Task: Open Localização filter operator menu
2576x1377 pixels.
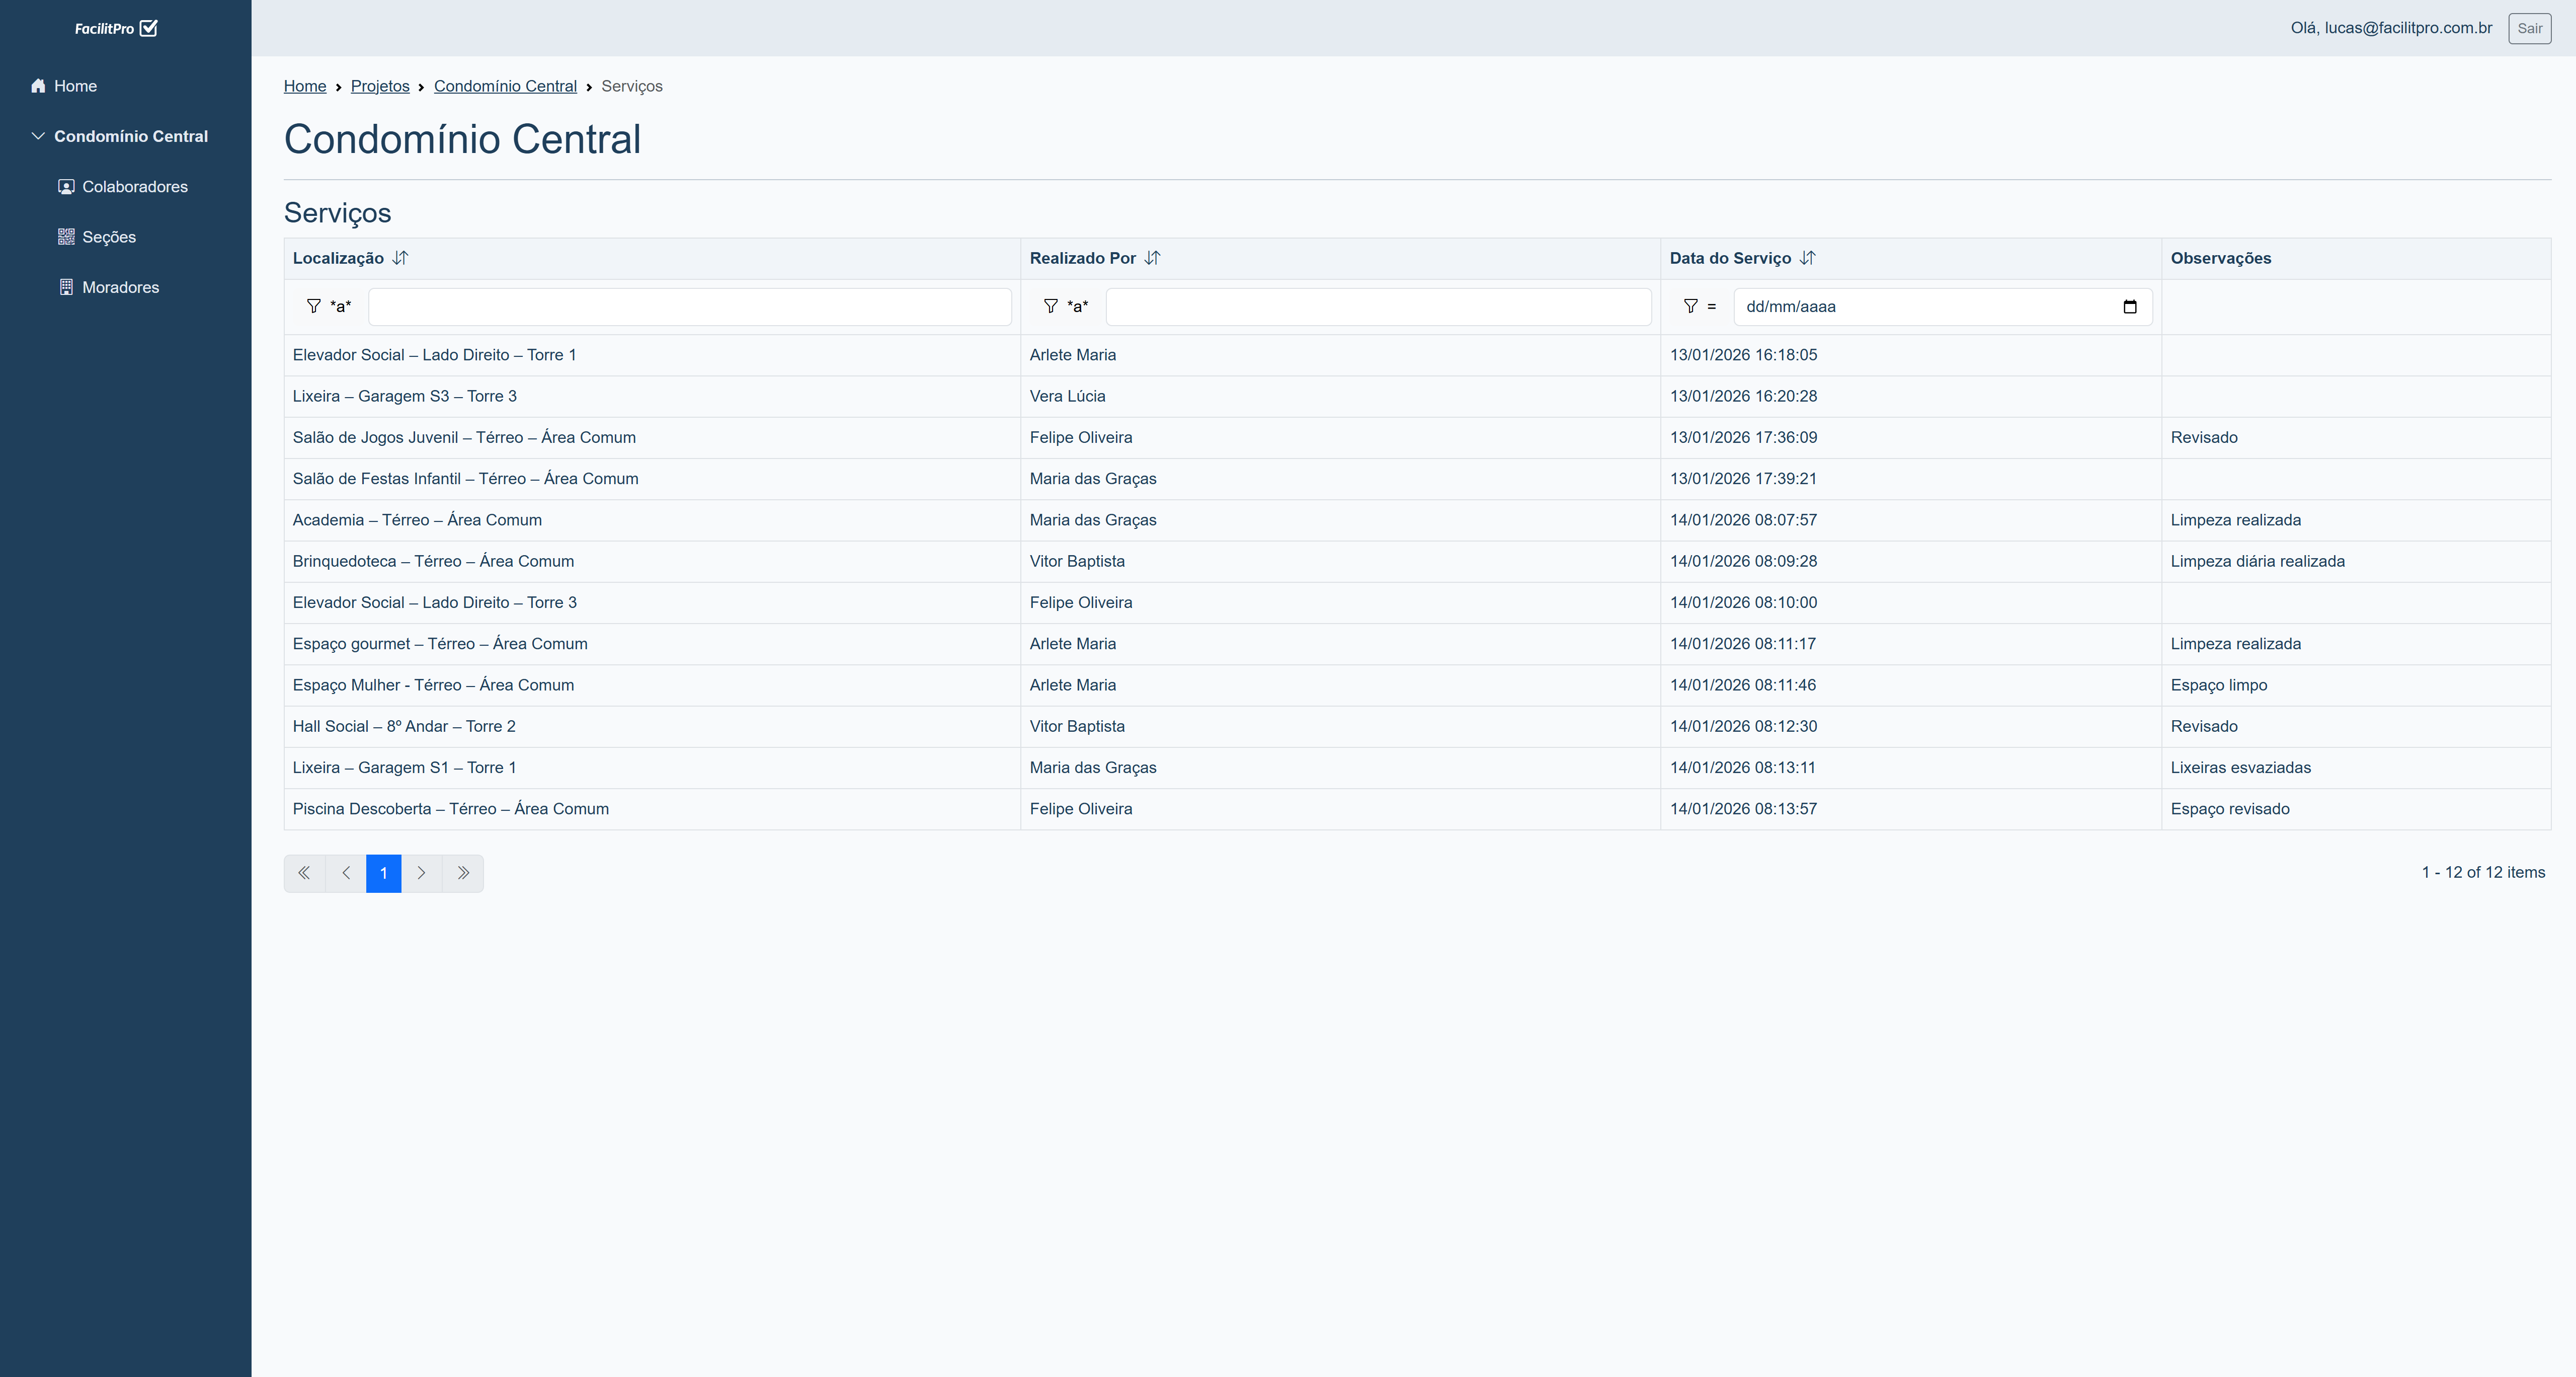Action: pos(328,307)
